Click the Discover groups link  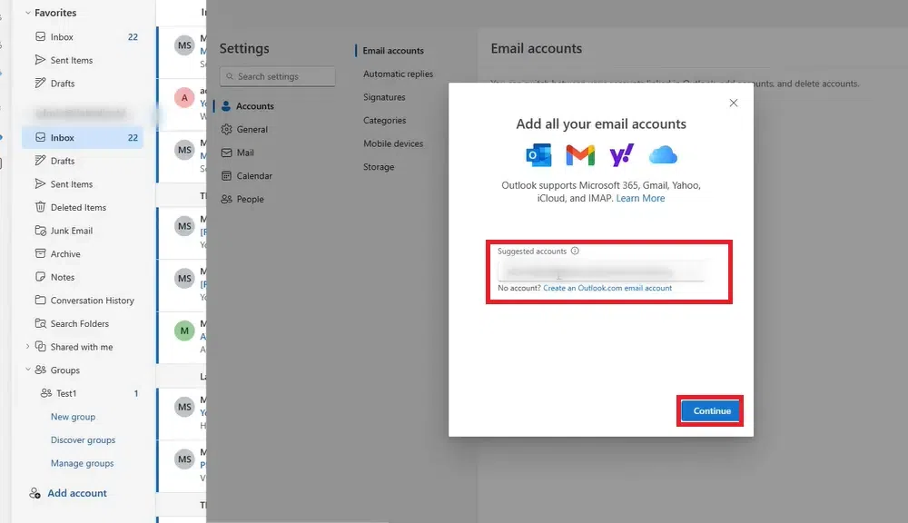(x=83, y=439)
